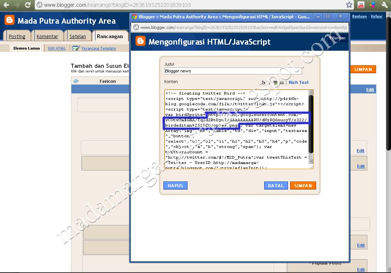391x273 pixels.
Task: Click the BATAL button
Action: pyautogui.click(x=276, y=186)
